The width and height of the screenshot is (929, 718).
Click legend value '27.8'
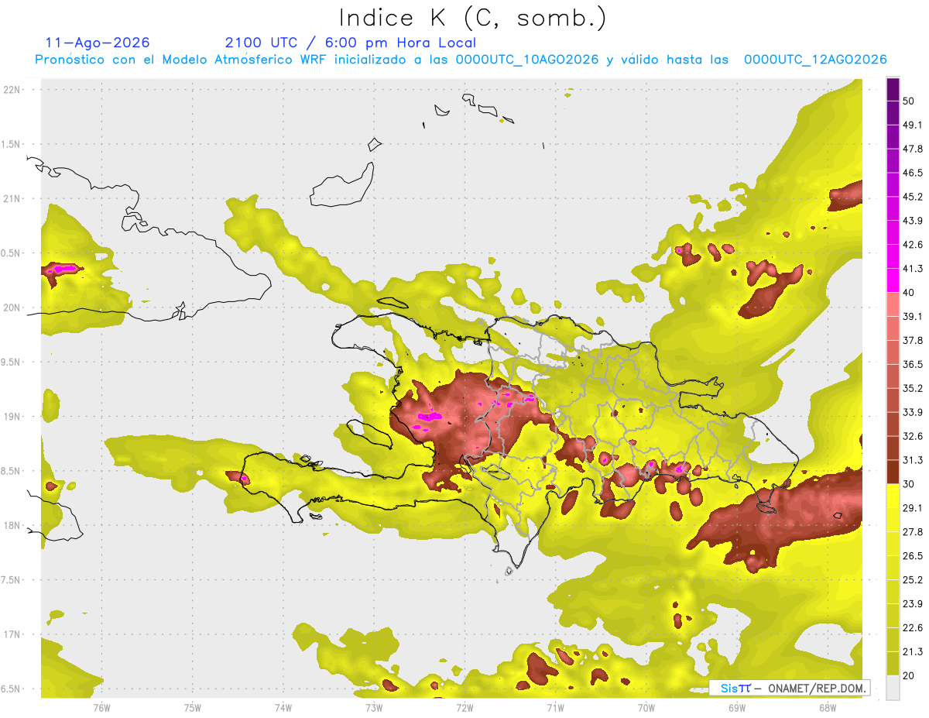tap(913, 532)
